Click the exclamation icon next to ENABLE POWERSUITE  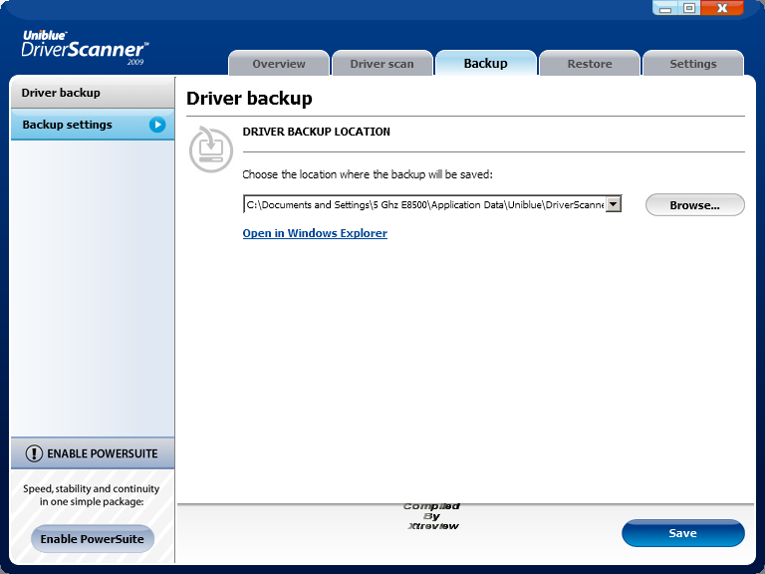pos(34,453)
